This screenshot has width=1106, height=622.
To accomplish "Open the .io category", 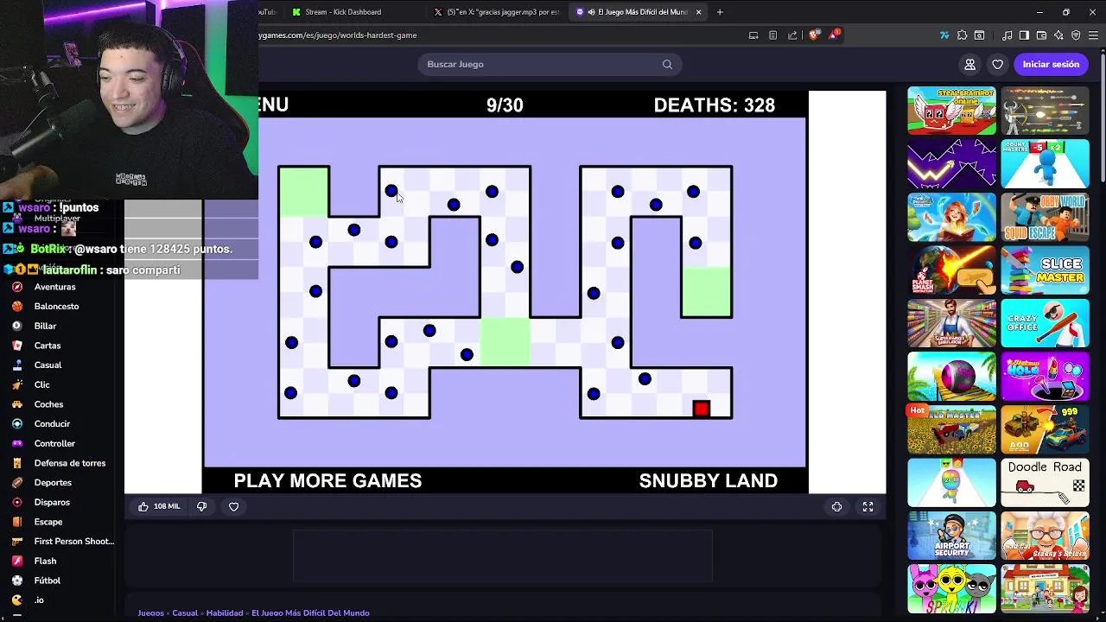I will pos(39,600).
